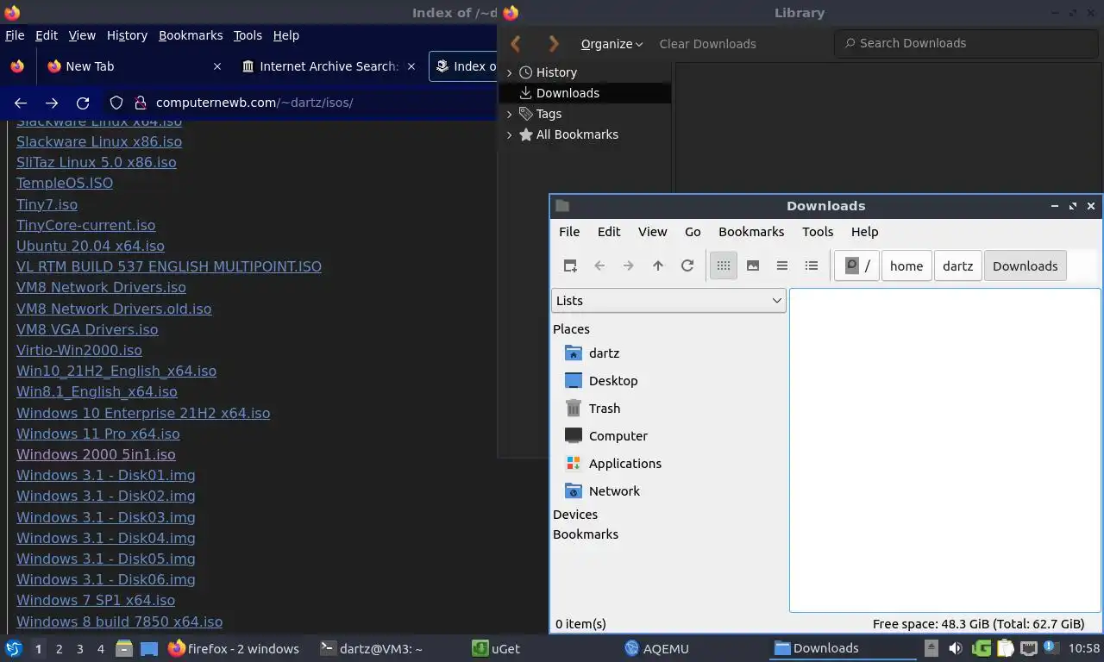This screenshot has width=1104, height=662.
Task: Focus the Search Downloads field
Action: click(x=964, y=43)
